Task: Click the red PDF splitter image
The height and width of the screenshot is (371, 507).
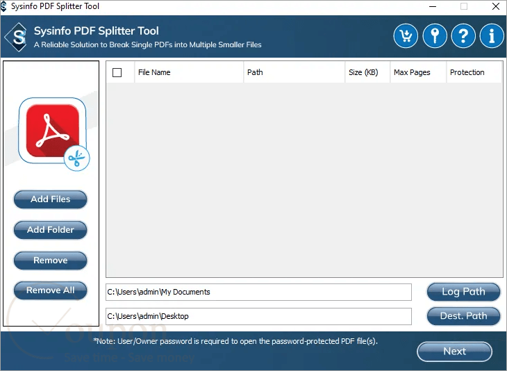Action: [x=53, y=133]
